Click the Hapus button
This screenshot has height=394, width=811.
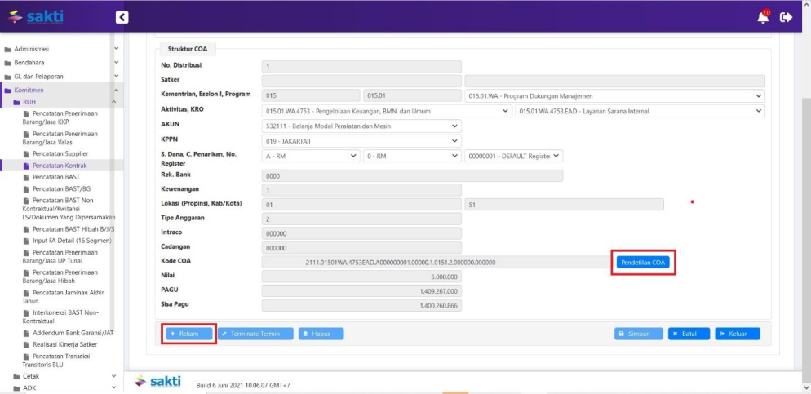(321, 334)
